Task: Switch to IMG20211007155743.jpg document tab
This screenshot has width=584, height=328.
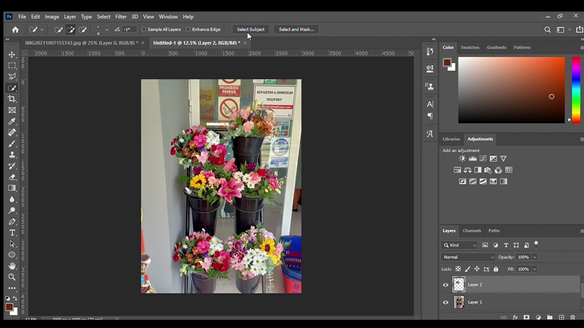Action: pos(81,43)
